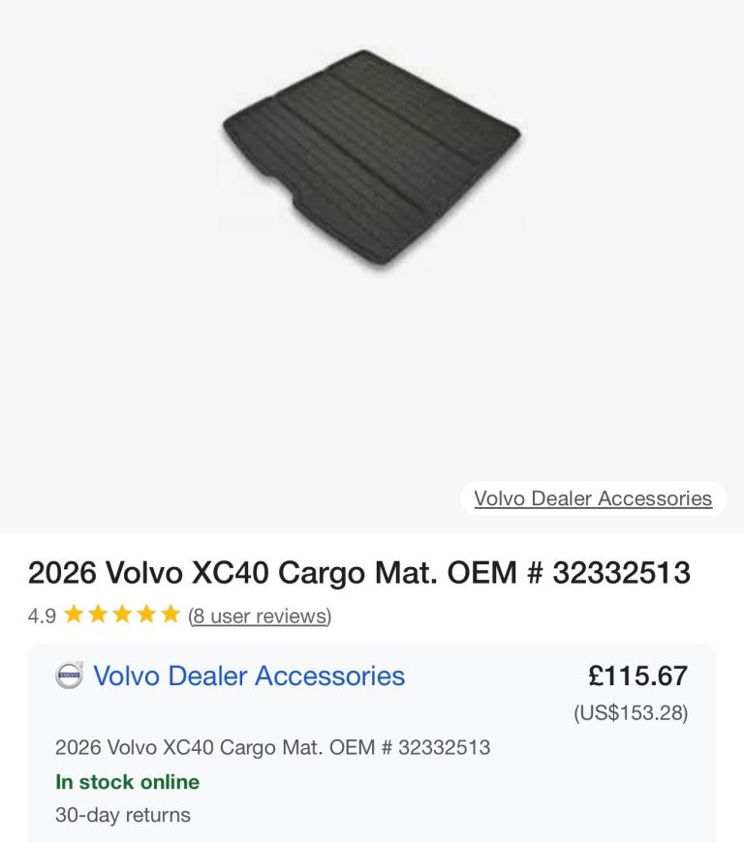Click the £115.67 price
The height and width of the screenshot is (842, 744).
coord(638,676)
